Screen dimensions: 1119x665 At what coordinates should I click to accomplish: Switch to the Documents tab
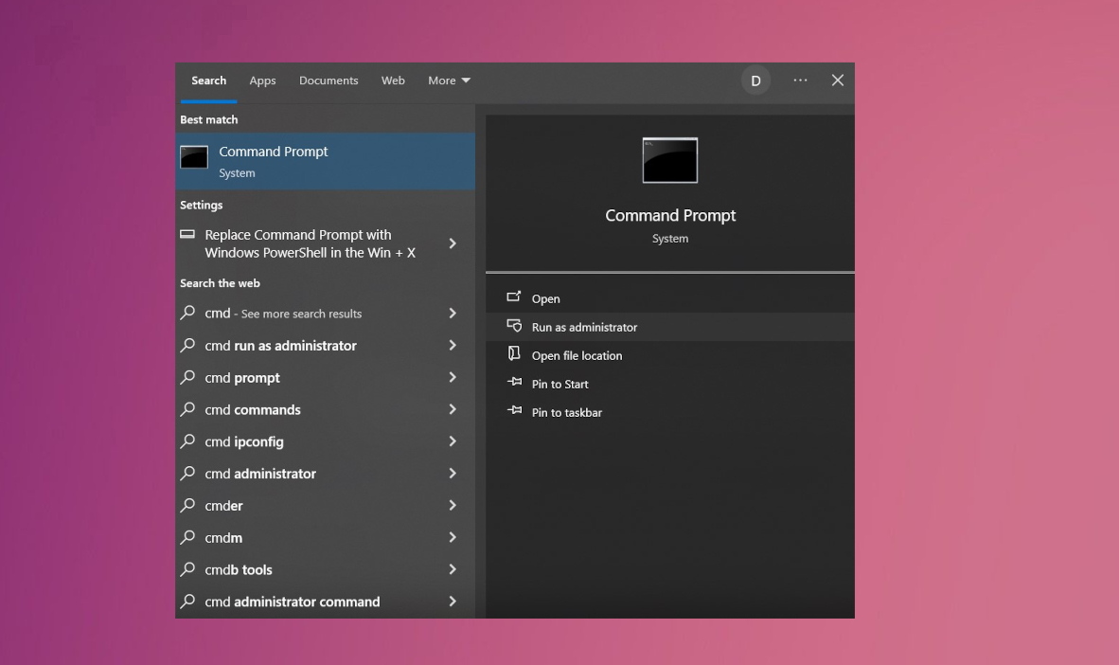(329, 81)
